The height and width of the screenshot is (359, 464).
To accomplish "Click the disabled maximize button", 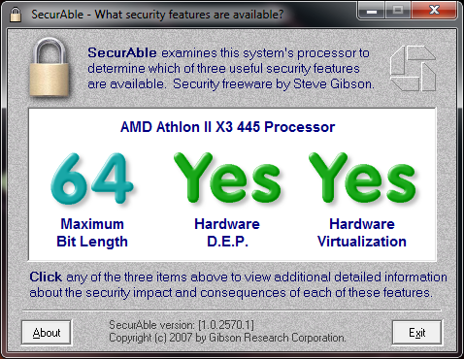I will [x=398, y=11].
